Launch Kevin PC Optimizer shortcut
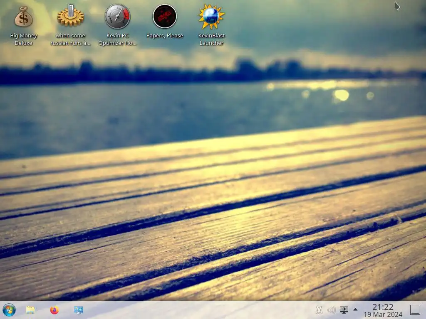This screenshot has height=319, width=426. pyautogui.click(x=118, y=17)
